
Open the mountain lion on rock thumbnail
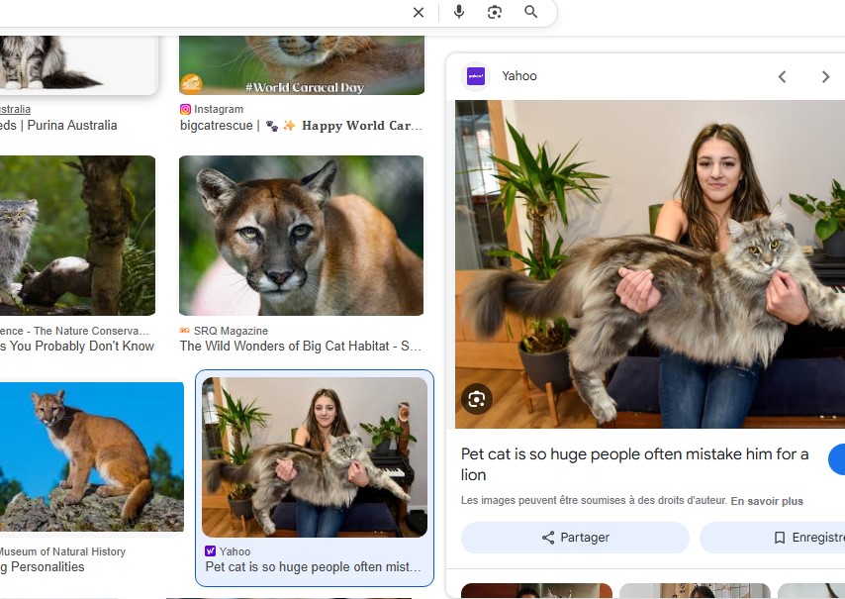pyautogui.click(x=92, y=456)
